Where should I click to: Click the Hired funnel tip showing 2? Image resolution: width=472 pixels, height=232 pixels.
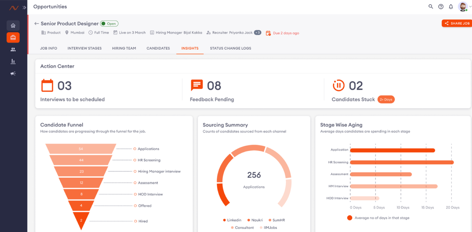[x=81, y=221]
